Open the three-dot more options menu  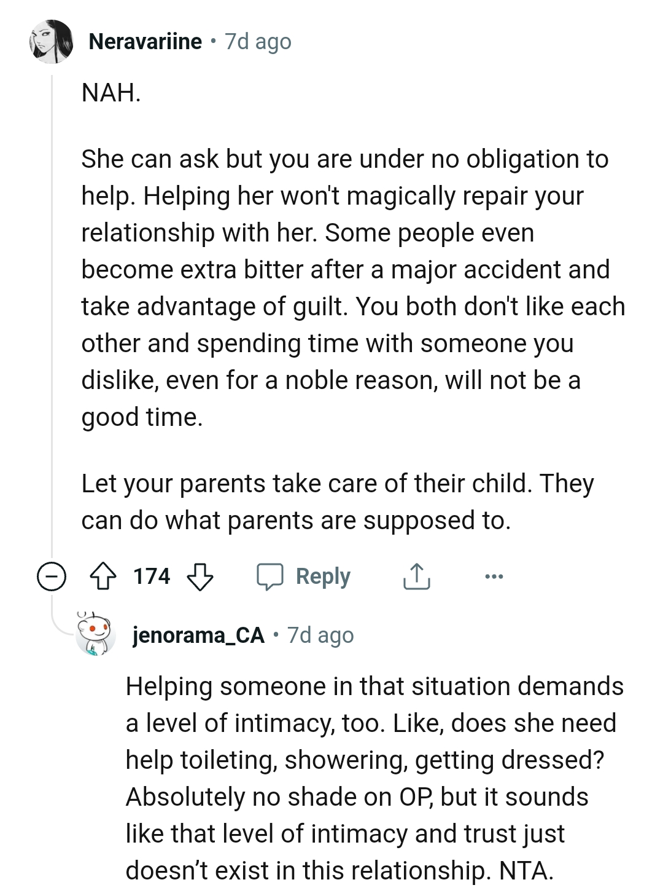(494, 576)
